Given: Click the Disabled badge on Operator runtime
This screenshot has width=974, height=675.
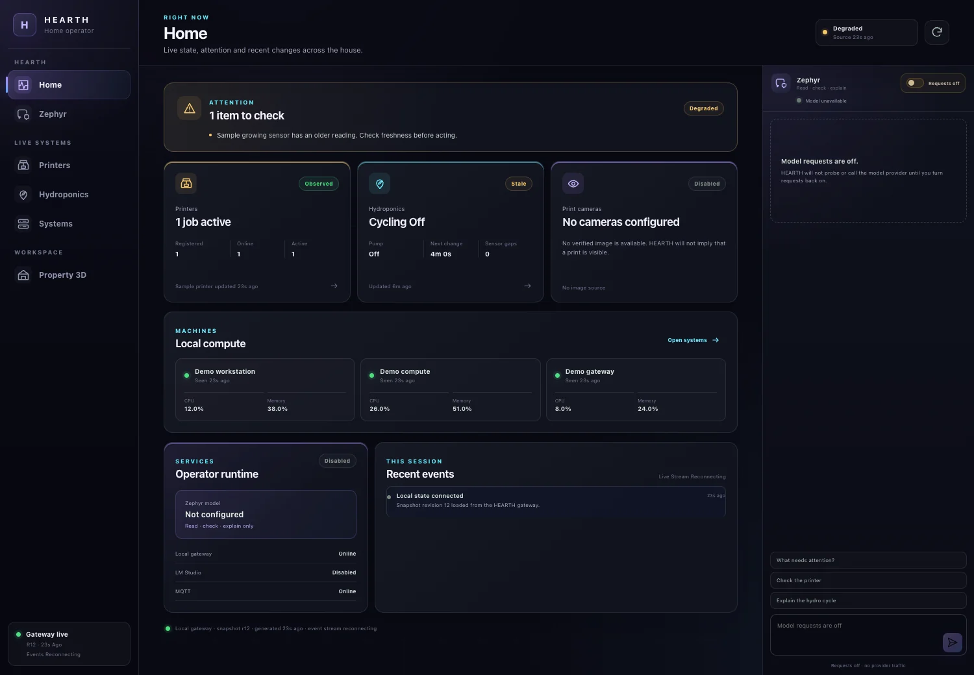Looking at the screenshot, I should point(338,461).
